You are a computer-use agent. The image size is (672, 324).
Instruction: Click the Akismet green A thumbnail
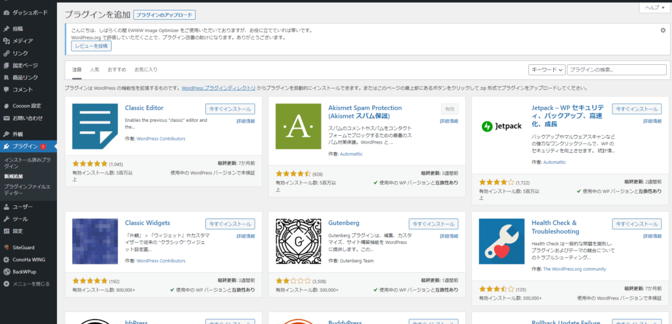click(x=299, y=127)
